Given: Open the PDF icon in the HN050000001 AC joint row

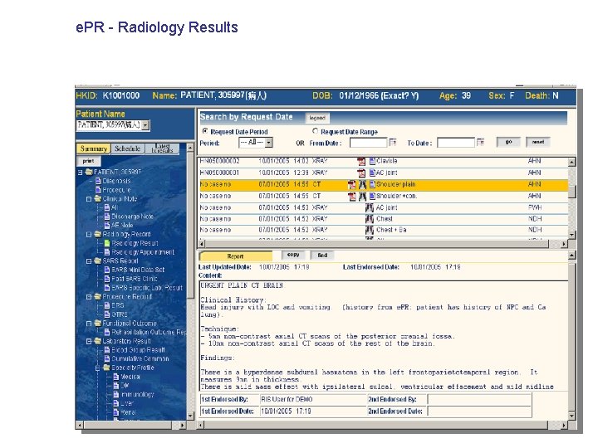Looking at the screenshot, I should pos(361,173).
